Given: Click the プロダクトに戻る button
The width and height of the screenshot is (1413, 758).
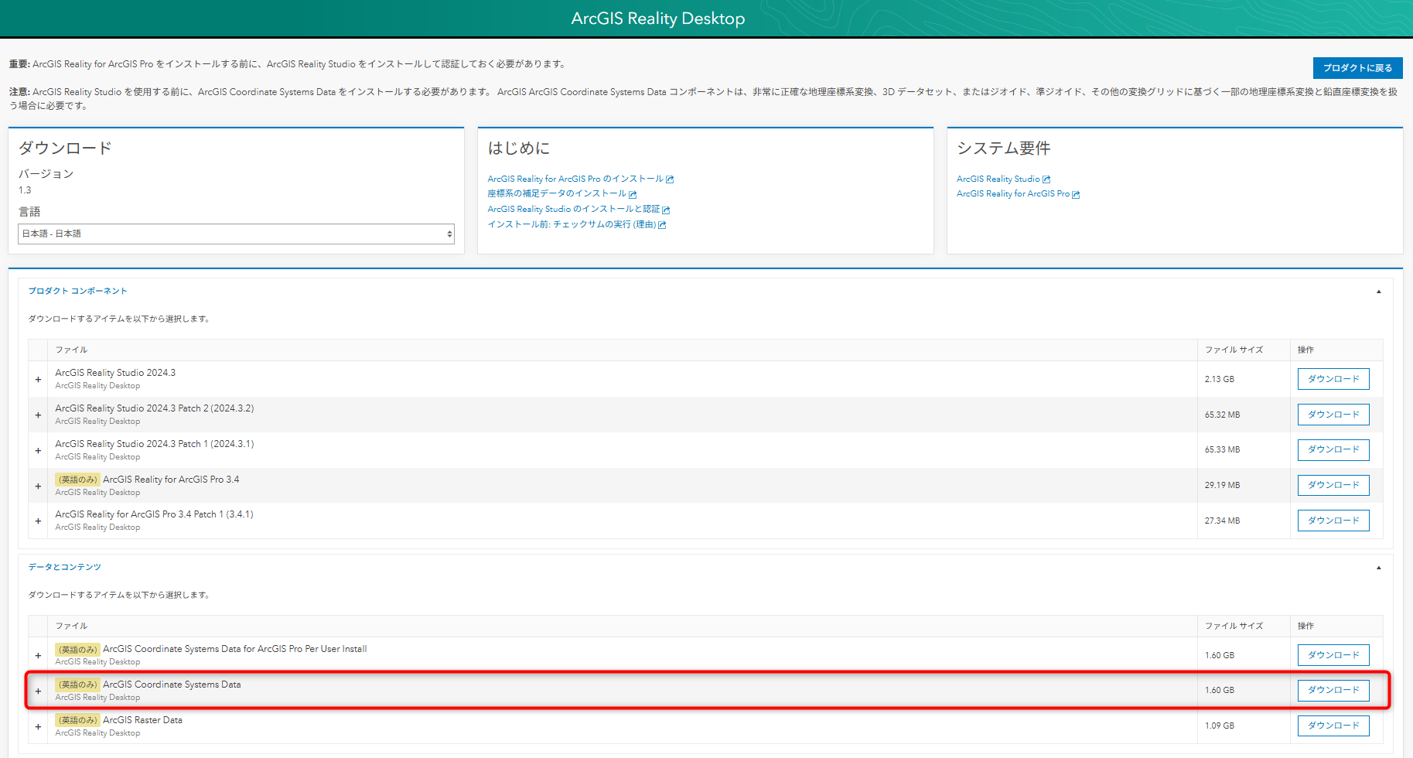Looking at the screenshot, I should (x=1357, y=68).
